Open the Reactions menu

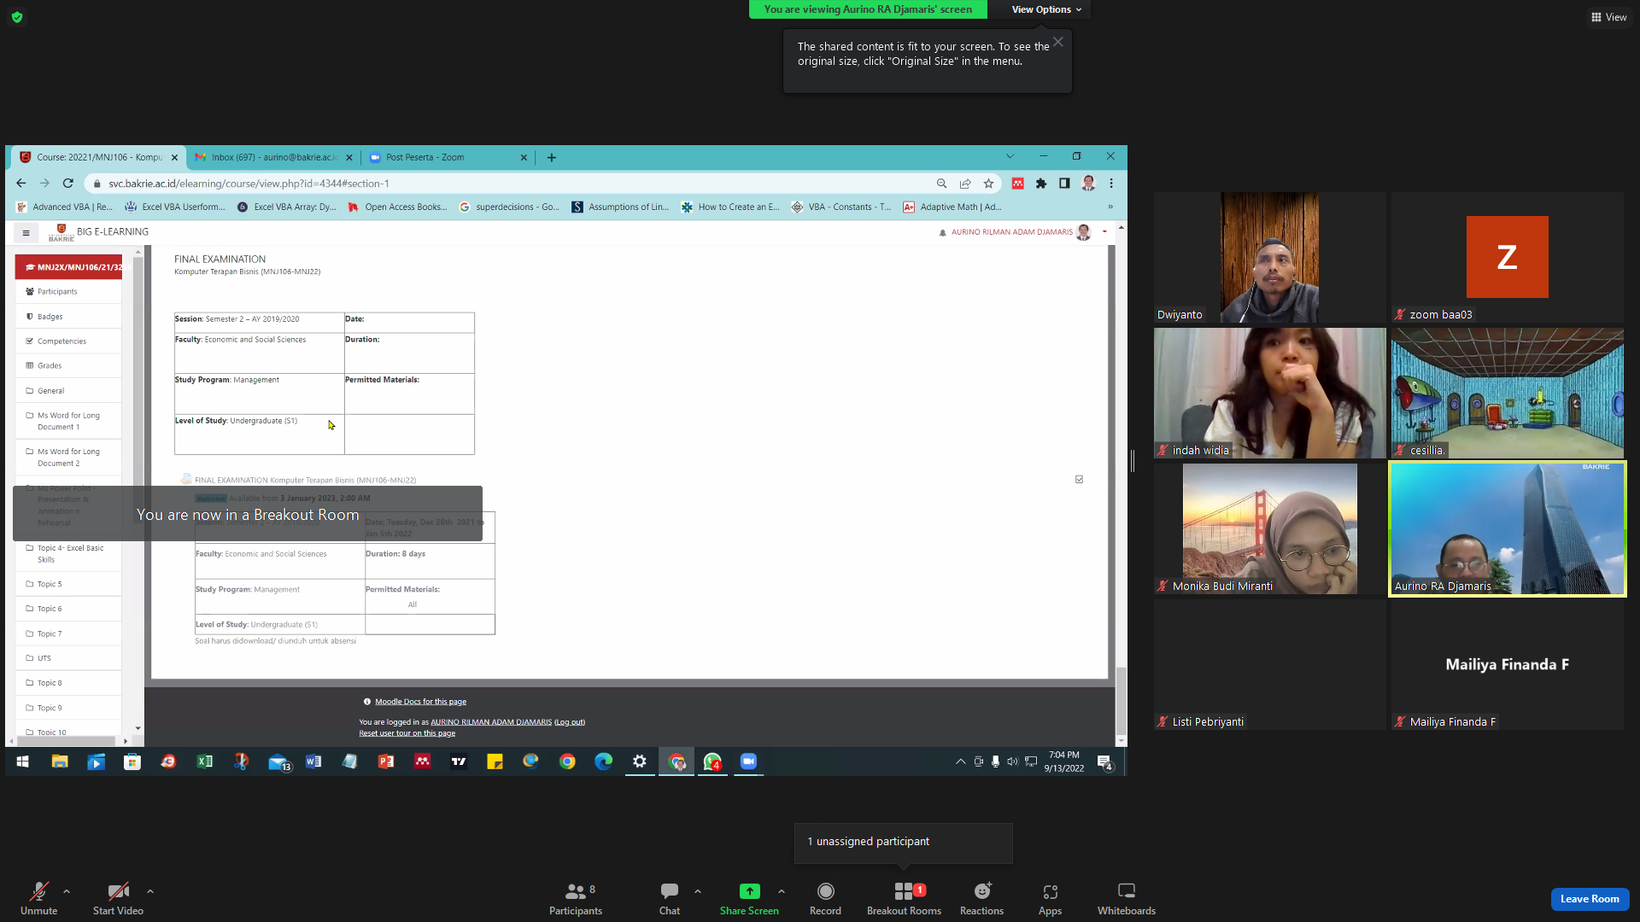[982, 899]
